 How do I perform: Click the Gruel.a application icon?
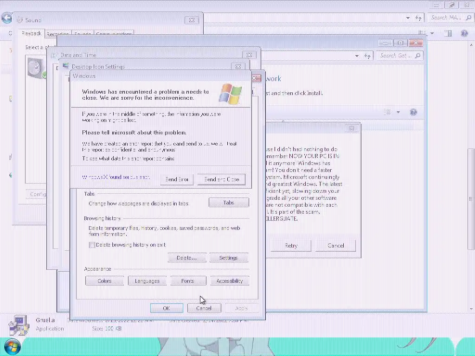19,325
